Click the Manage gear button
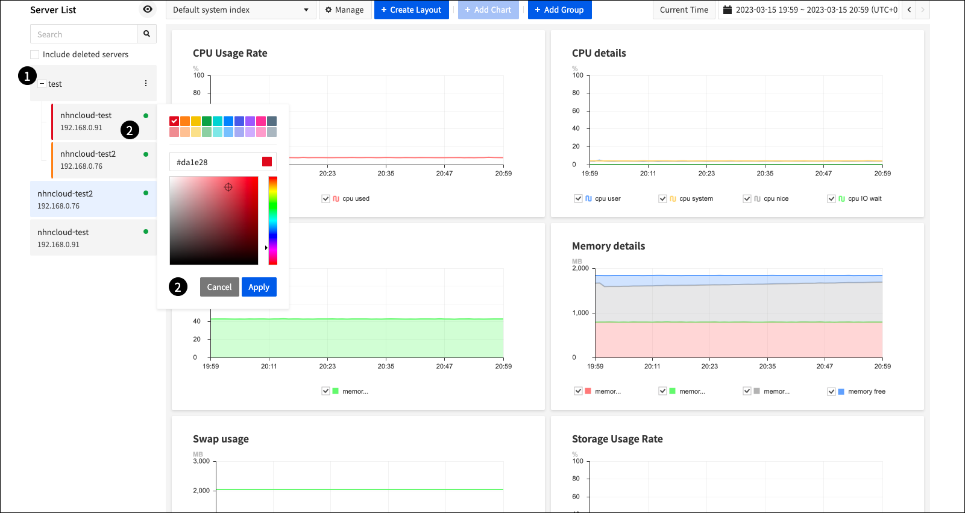 click(345, 10)
